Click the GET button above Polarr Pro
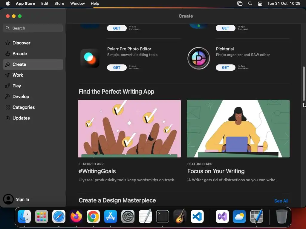Viewport: 306px width, 229px height. pos(117,28)
